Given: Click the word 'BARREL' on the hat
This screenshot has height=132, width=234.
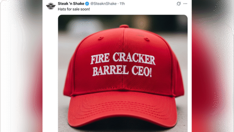Looking at the screenshot, I should (x=110, y=71).
